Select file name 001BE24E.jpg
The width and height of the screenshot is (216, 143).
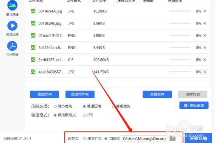point(50,23)
